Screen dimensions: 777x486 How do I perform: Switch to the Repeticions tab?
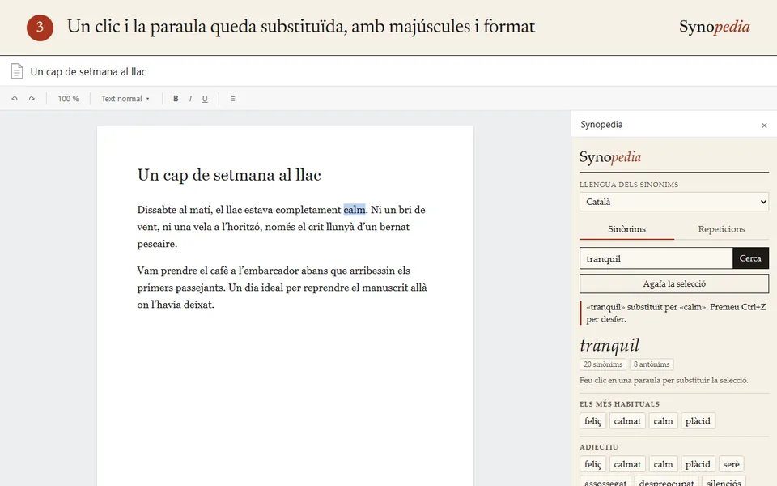tap(721, 229)
